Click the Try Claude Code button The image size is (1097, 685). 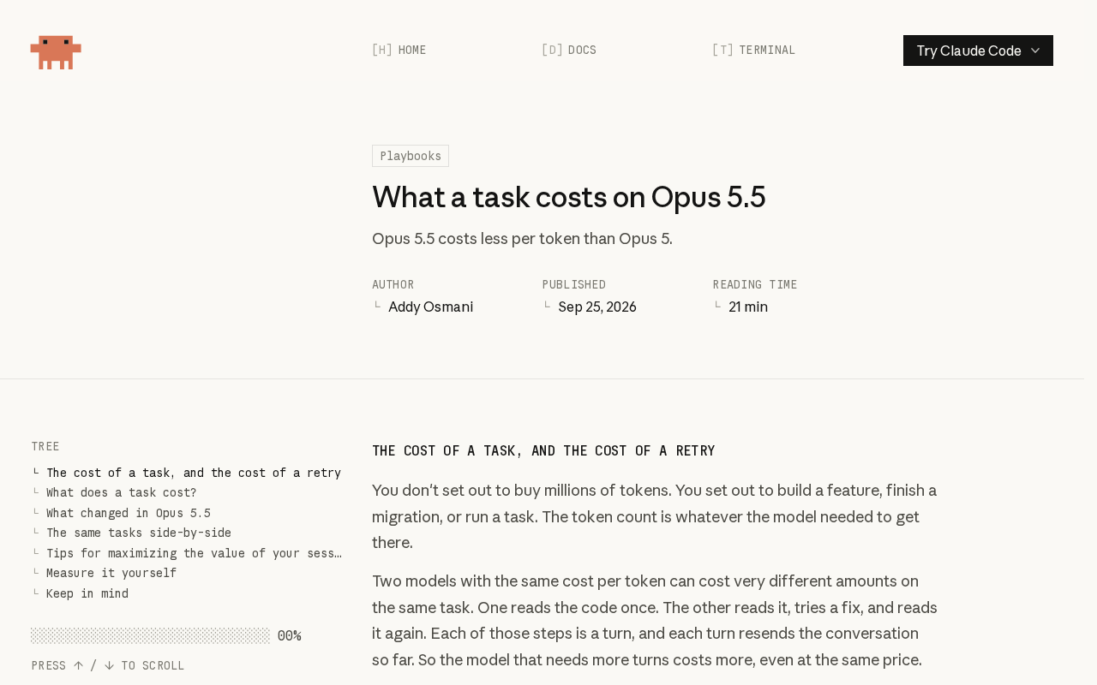(978, 51)
